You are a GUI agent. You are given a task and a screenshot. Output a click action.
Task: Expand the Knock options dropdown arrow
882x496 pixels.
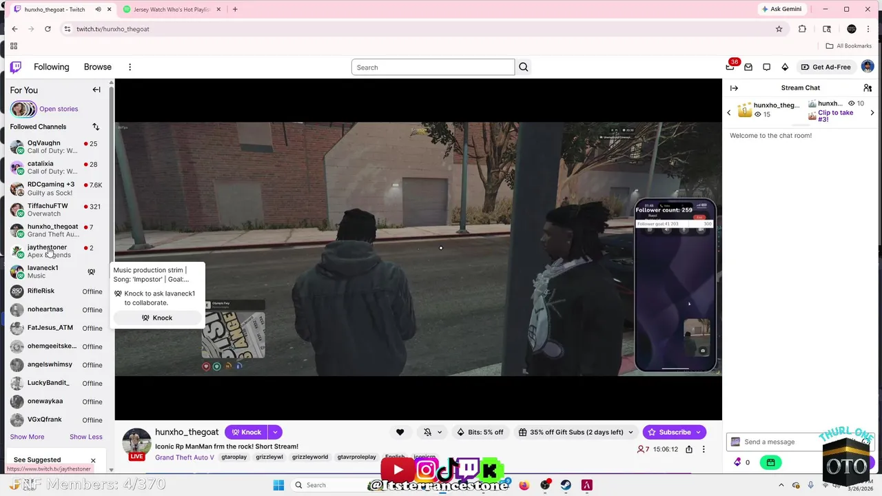tap(275, 432)
